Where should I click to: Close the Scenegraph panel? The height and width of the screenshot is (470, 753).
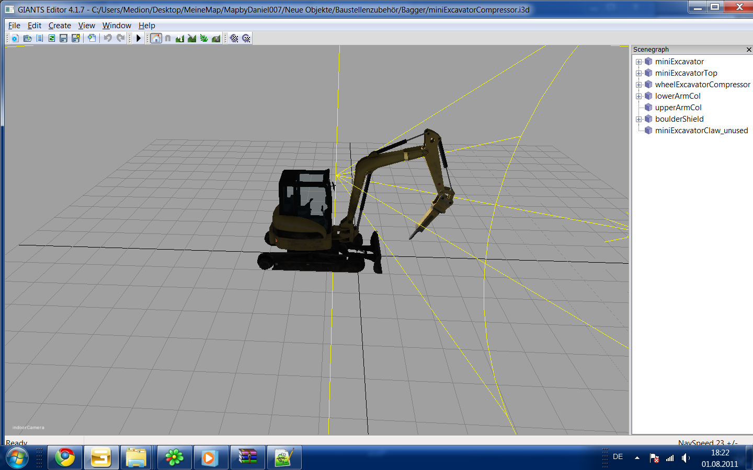click(x=749, y=50)
